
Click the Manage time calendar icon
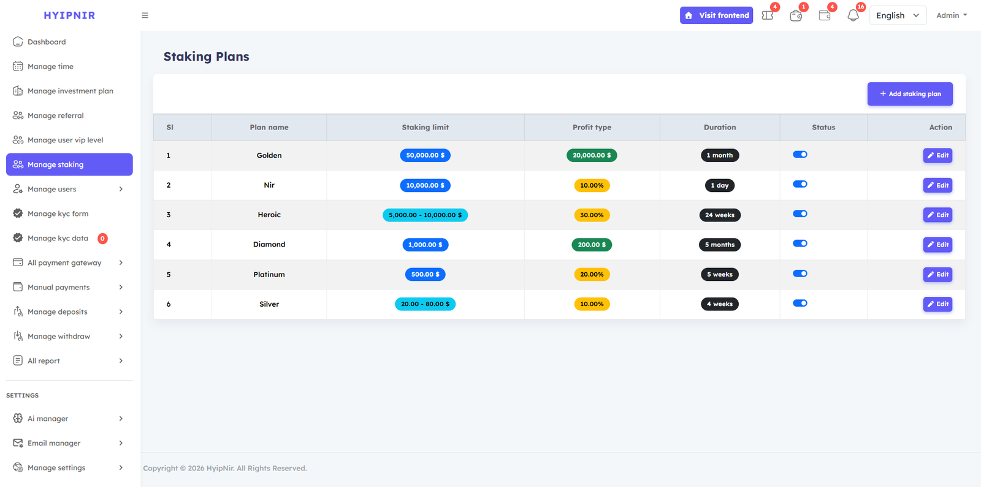18,66
